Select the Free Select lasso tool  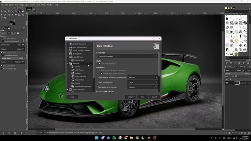point(9,11)
